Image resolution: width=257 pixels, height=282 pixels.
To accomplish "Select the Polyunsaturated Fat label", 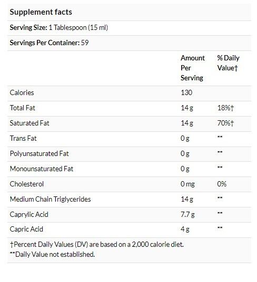I will (x=39, y=153).
